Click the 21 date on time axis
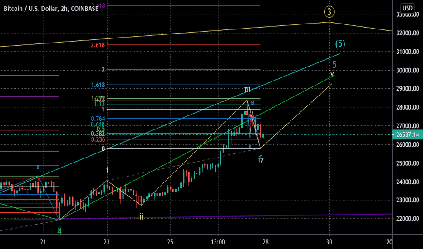The image size is (423, 249). coord(43,242)
